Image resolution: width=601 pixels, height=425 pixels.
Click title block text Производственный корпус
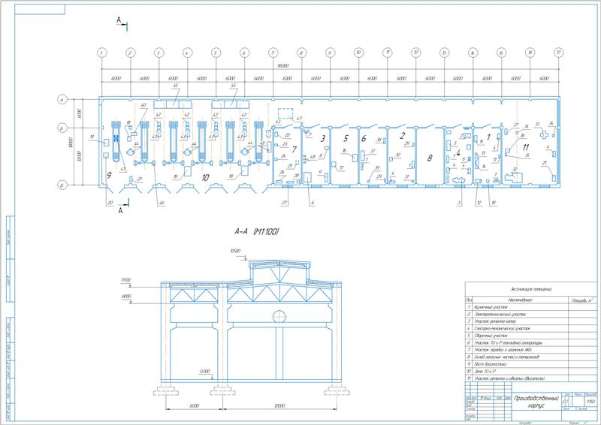536,402
